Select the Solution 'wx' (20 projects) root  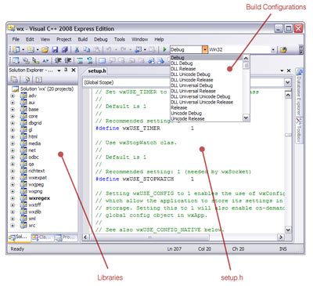pyautogui.click(x=47, y=89)
